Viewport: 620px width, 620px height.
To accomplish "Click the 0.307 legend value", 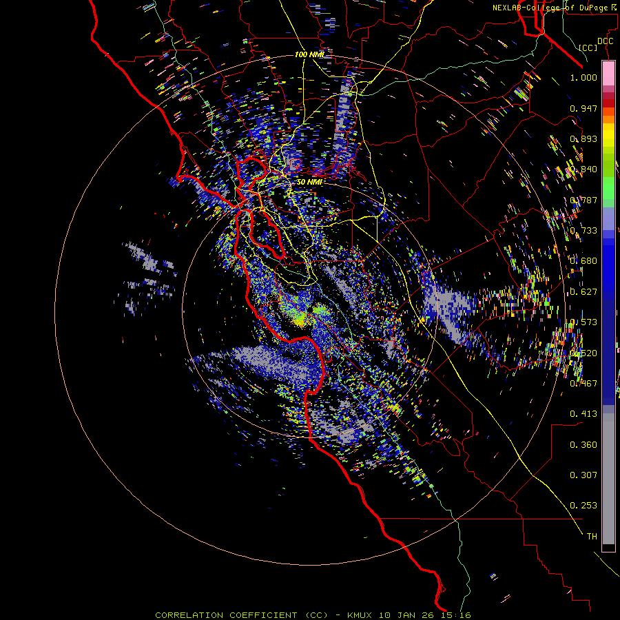I will point(583,475).
